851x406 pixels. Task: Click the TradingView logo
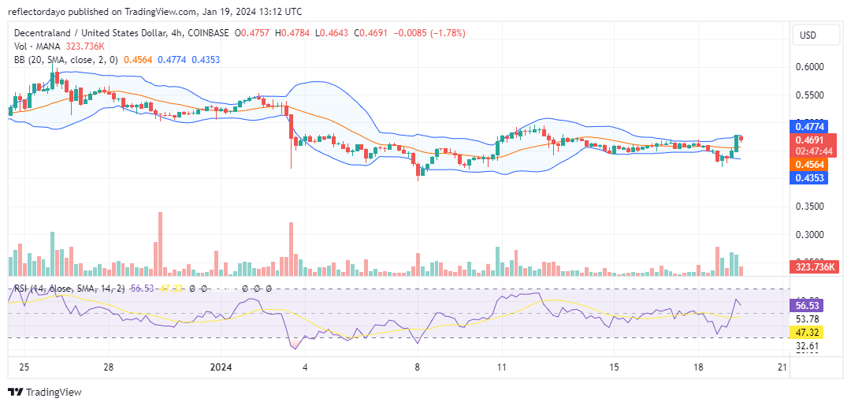click(x=44, y=393)
